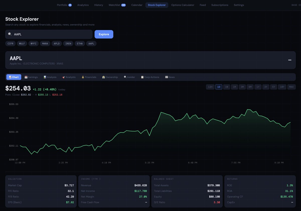Go to History page
This screenshot has width=301, height=211.
pos(99,5)
